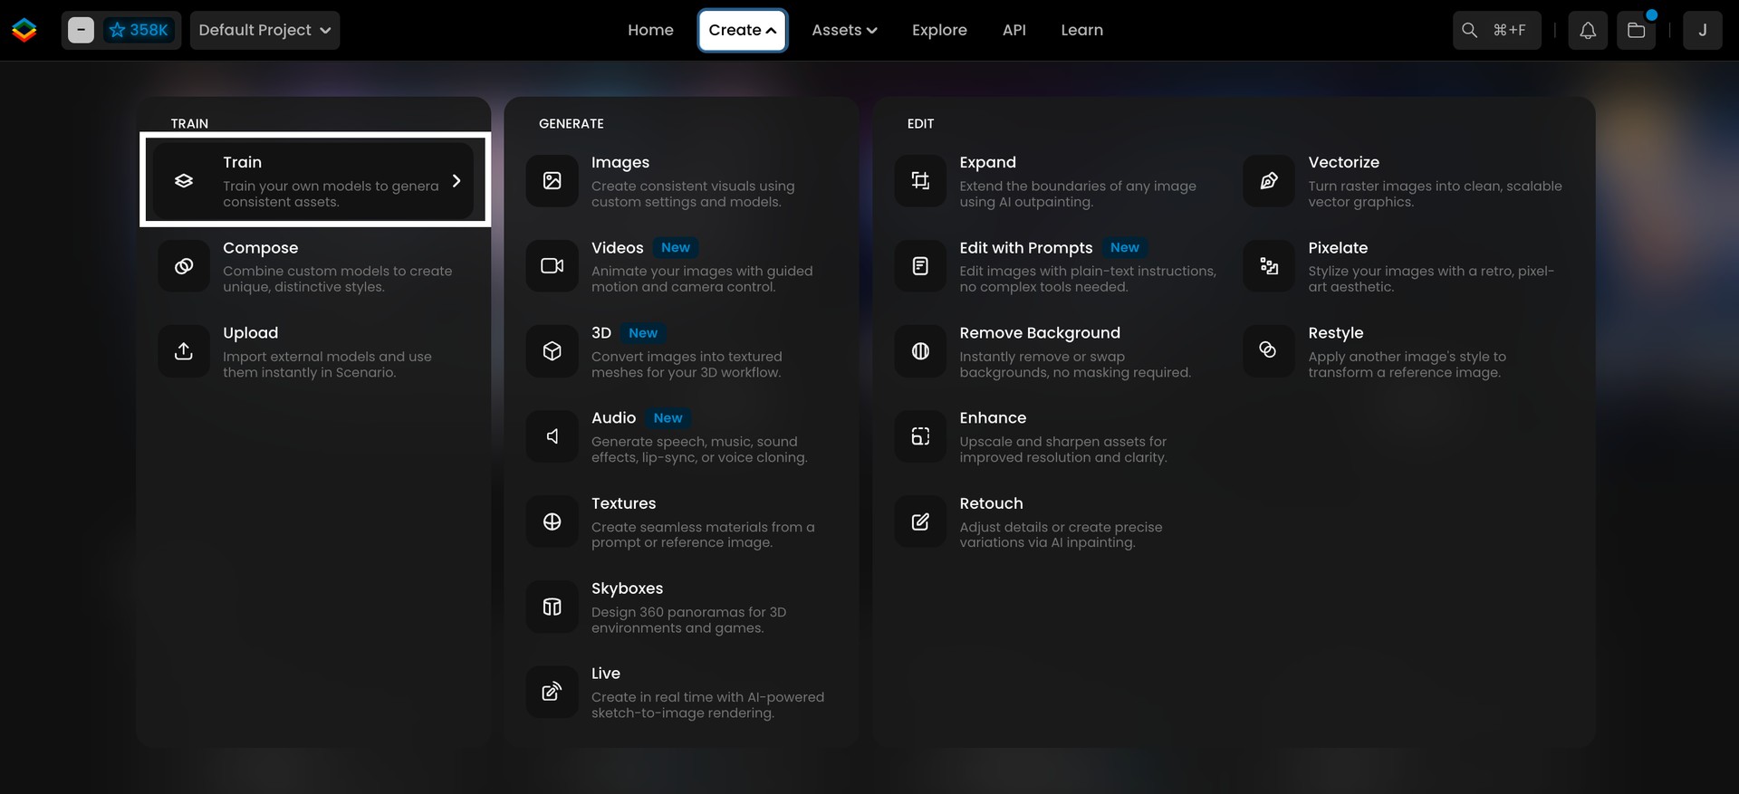Viewport: 1739px width, 794px height.
Task: Open the notifications bell icon
Action: point(1587,31)
